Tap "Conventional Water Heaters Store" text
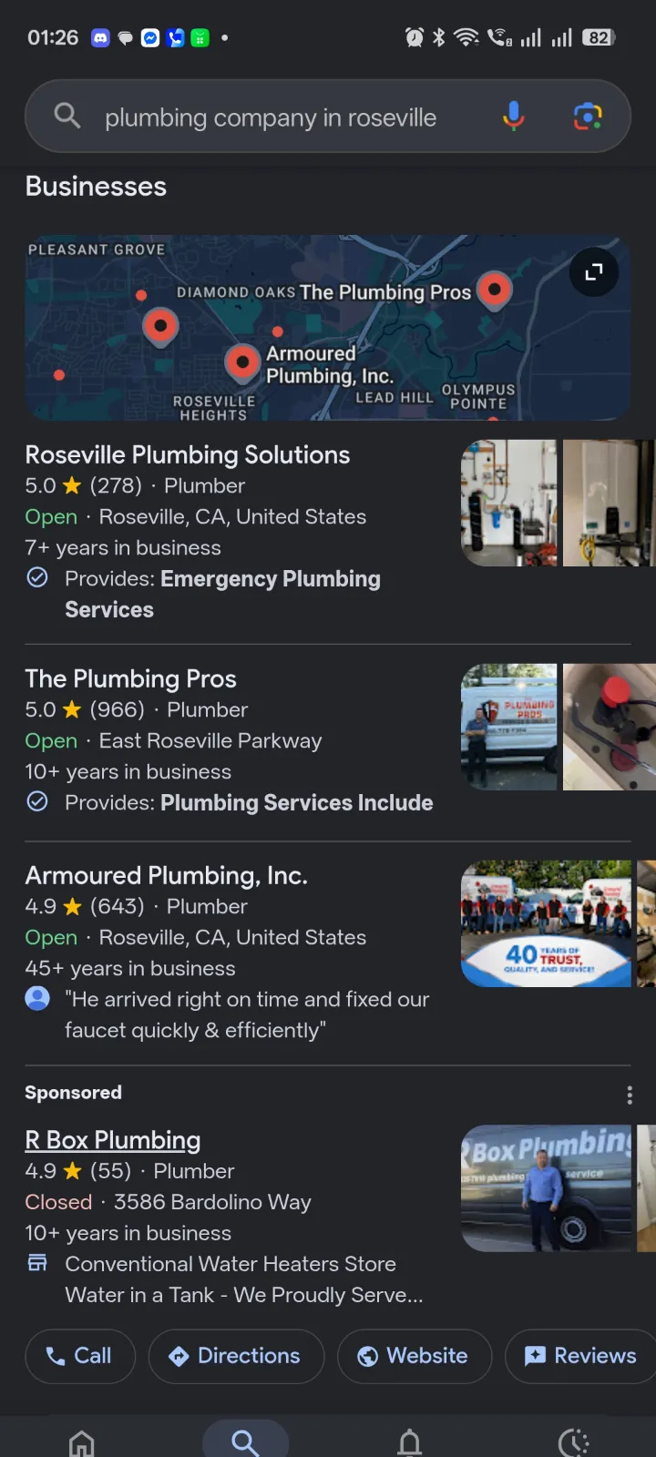Viewport: 656px width, 1457px height. pyautogui.click(x=231, y=1264)
